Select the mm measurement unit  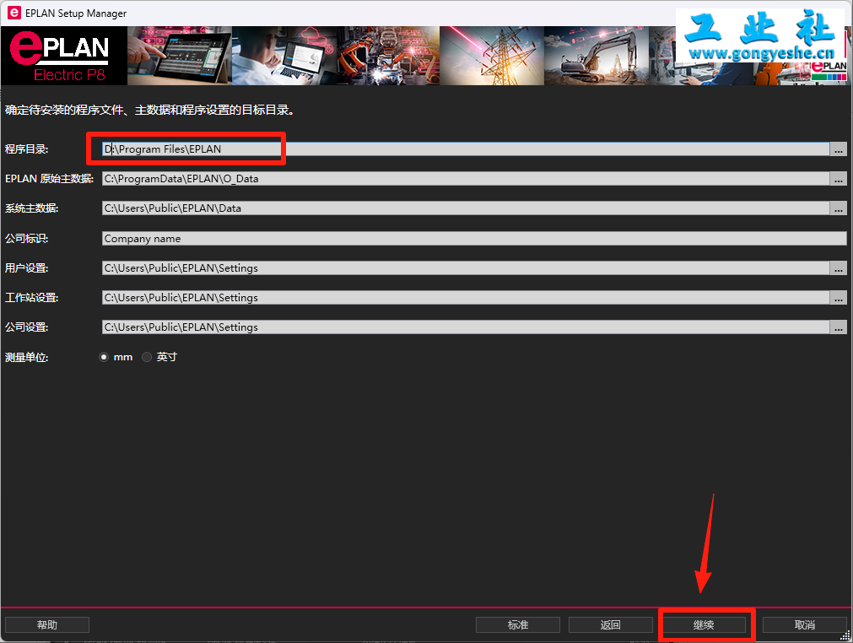coord(104,357)
